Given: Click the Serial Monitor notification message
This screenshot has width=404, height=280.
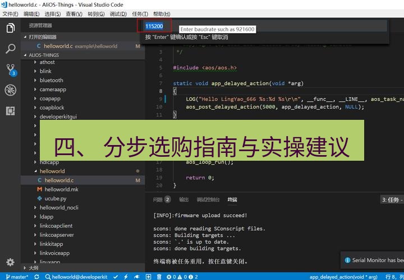Looking at the screenshot, I should pos(374,260).
